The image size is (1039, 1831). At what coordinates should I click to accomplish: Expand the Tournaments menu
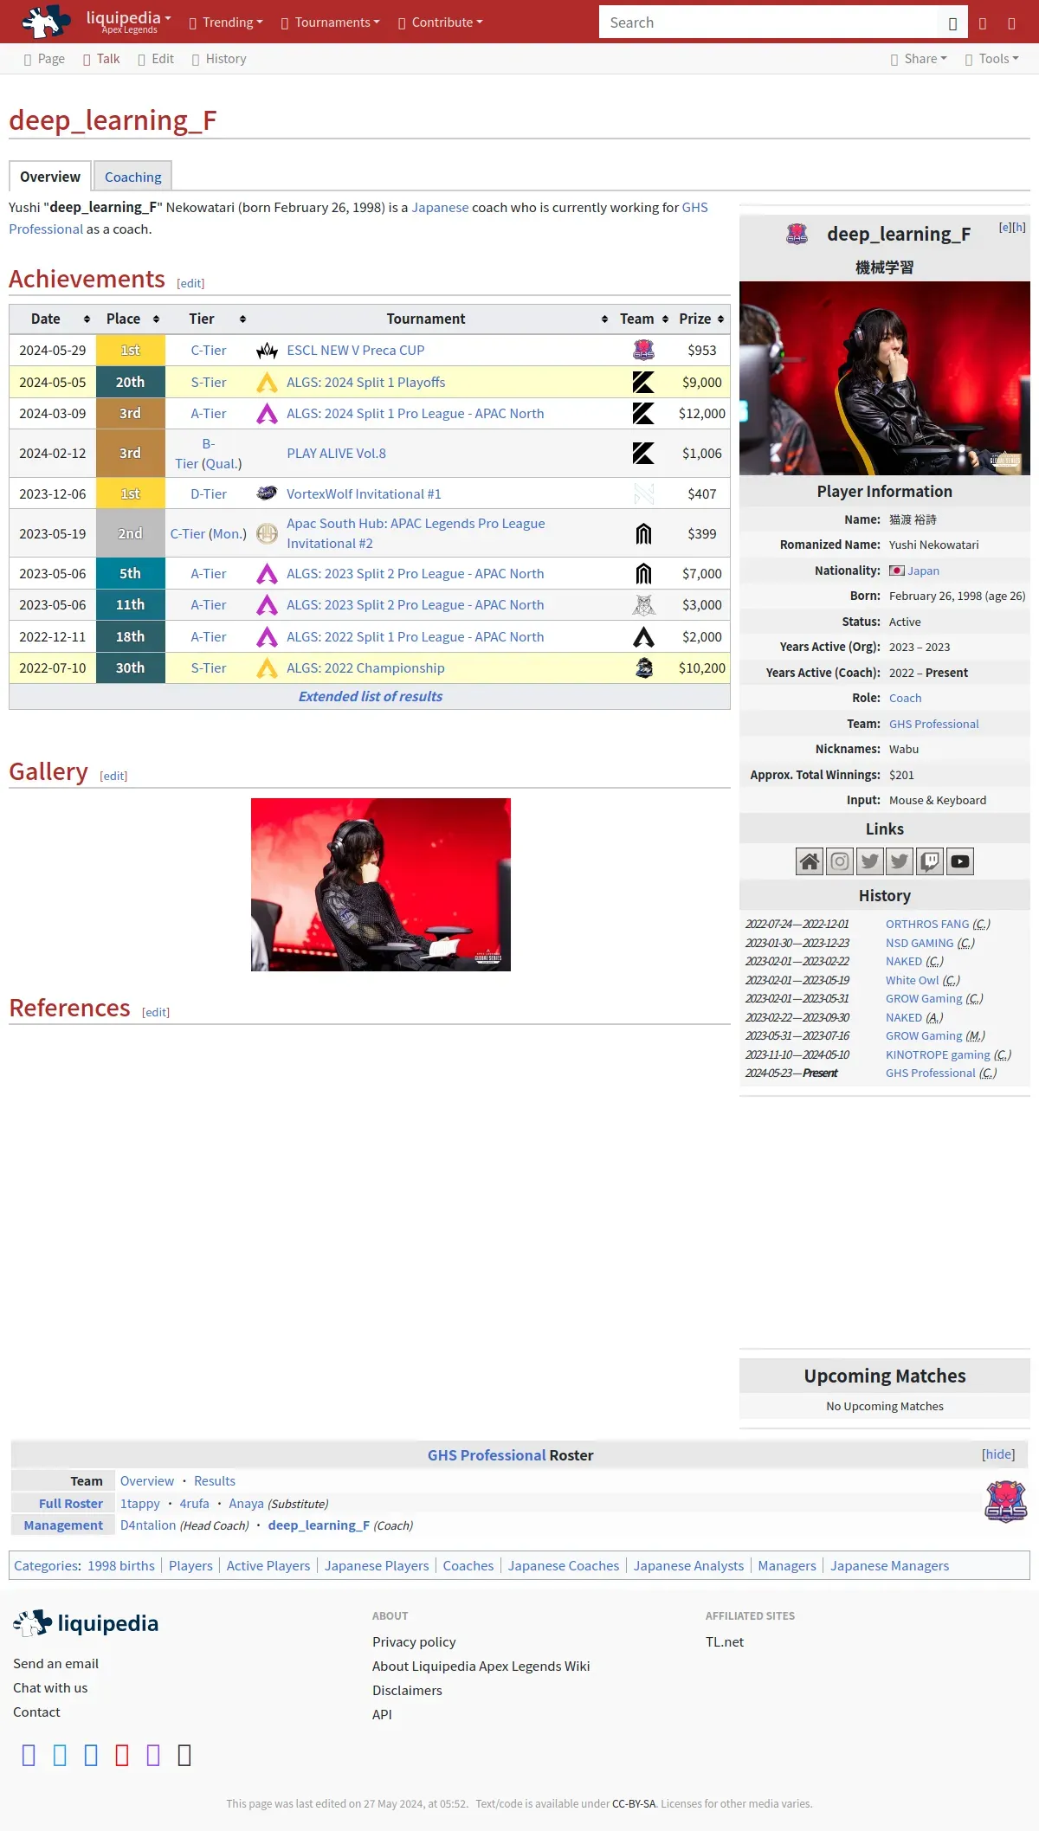(x=331, y=23)
